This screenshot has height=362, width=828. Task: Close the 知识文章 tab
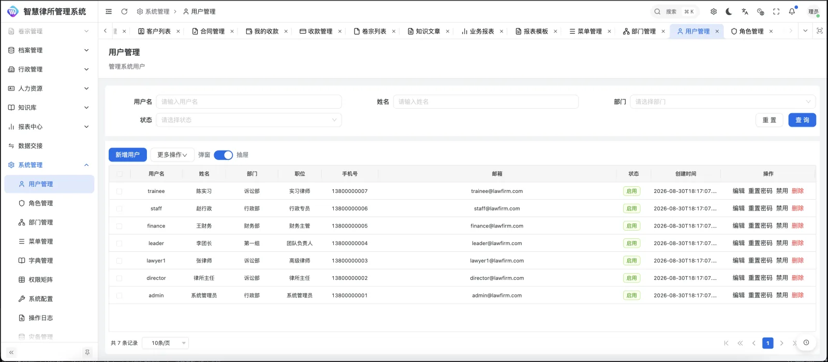[x=448, y=32]
